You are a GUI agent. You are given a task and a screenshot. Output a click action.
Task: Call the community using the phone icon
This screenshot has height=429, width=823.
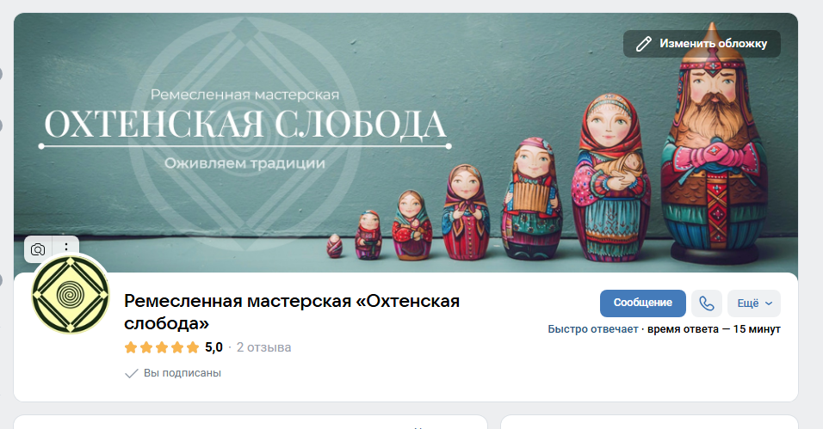[707, 303]
